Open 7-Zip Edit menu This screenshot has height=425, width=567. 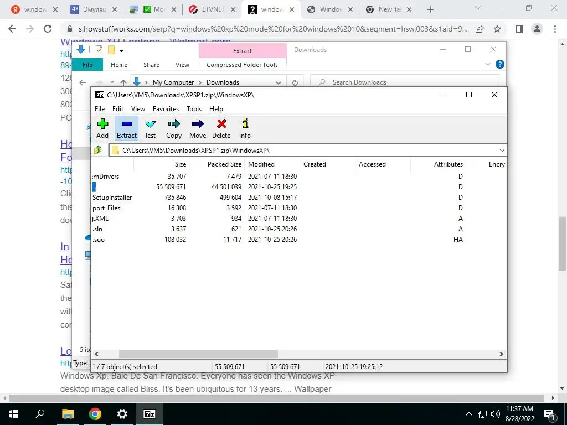point(118,109)
